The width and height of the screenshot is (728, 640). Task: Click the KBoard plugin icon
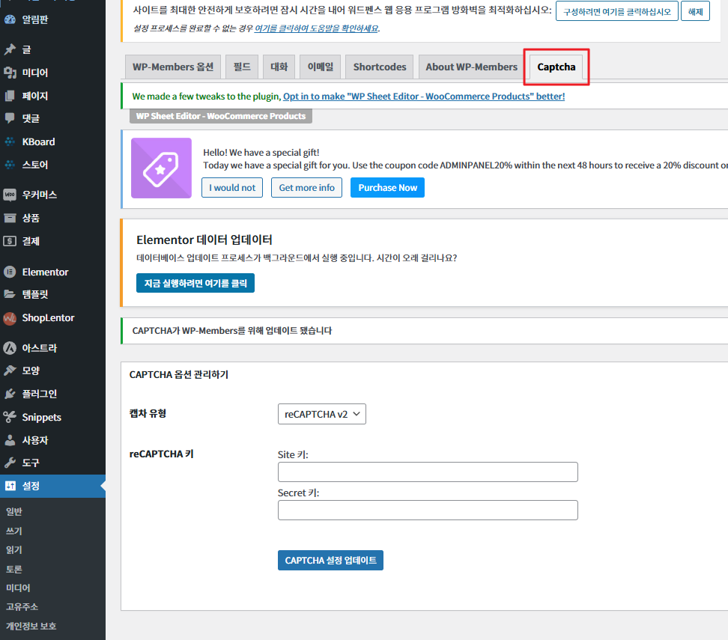10,141
